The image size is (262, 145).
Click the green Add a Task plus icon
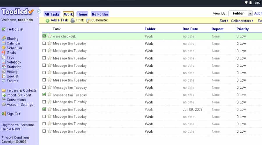point(47,21)
